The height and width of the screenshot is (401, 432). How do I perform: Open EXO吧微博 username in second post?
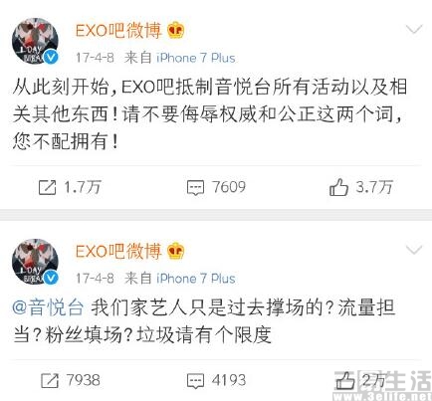click(x=118, y=251)
